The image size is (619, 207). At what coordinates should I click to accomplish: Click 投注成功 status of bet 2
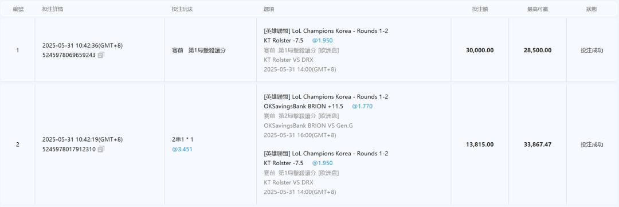point(591,144)
